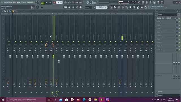Viewport: 181px width, 102px height.
Task: Toggle Master track mute green light
Action: (9, 42)
